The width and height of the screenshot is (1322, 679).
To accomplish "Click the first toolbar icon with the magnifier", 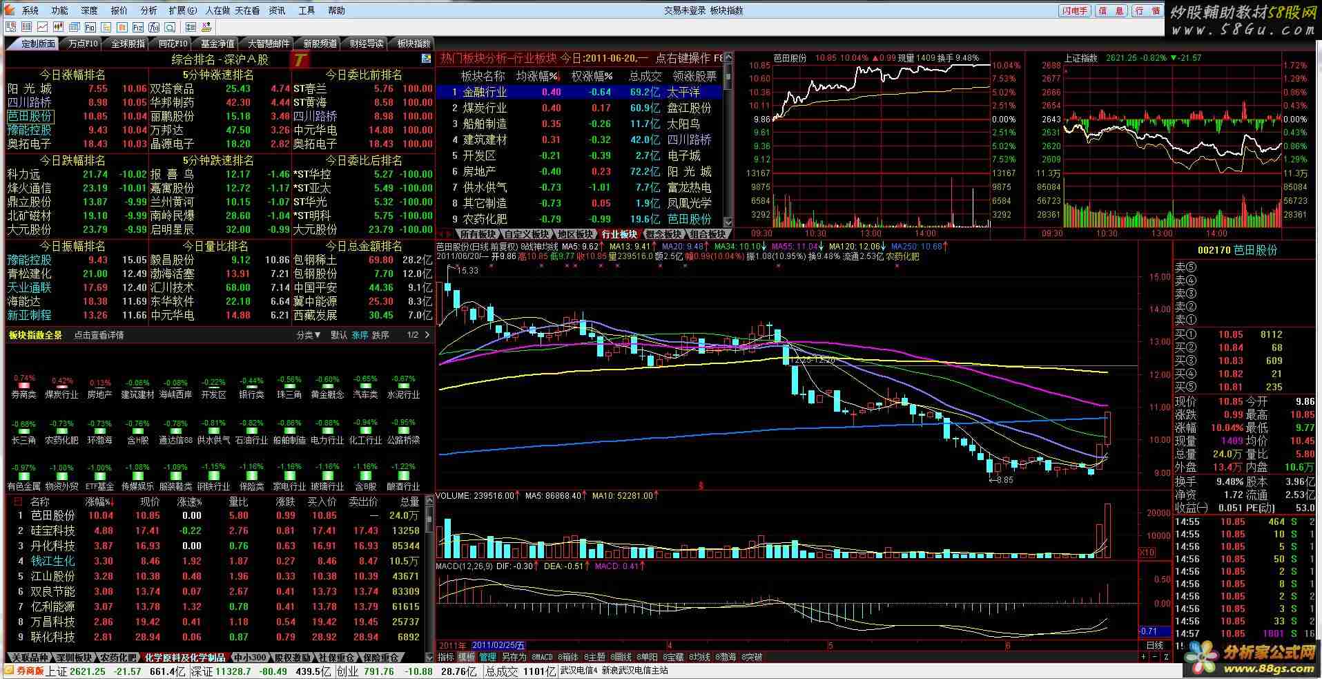I will 10,28.
